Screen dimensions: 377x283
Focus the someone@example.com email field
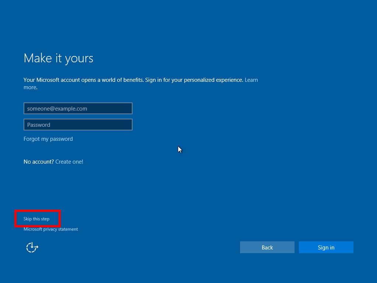pyautogui.click(x=78, y=108)
